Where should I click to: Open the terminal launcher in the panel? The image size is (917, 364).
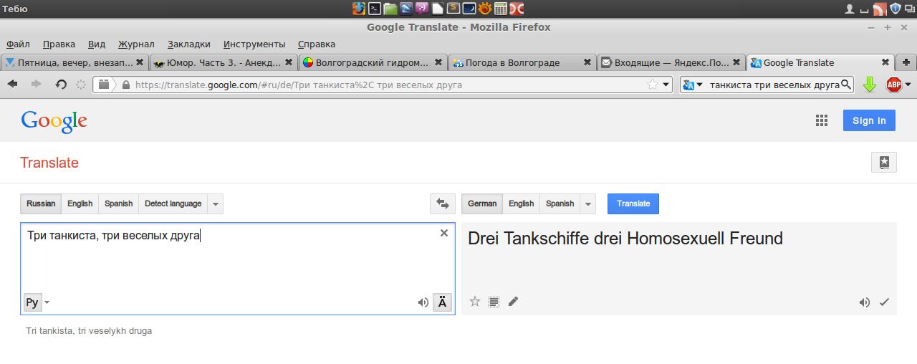coord(375,9)
